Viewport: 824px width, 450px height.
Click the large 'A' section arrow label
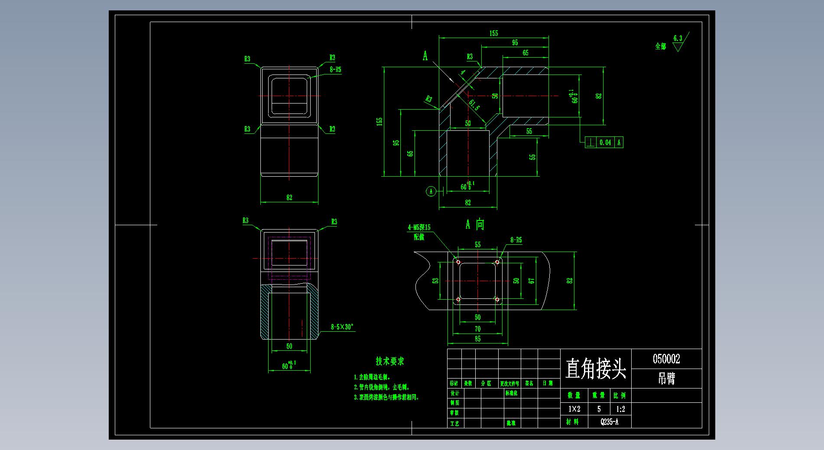click(x=425, y=56)
